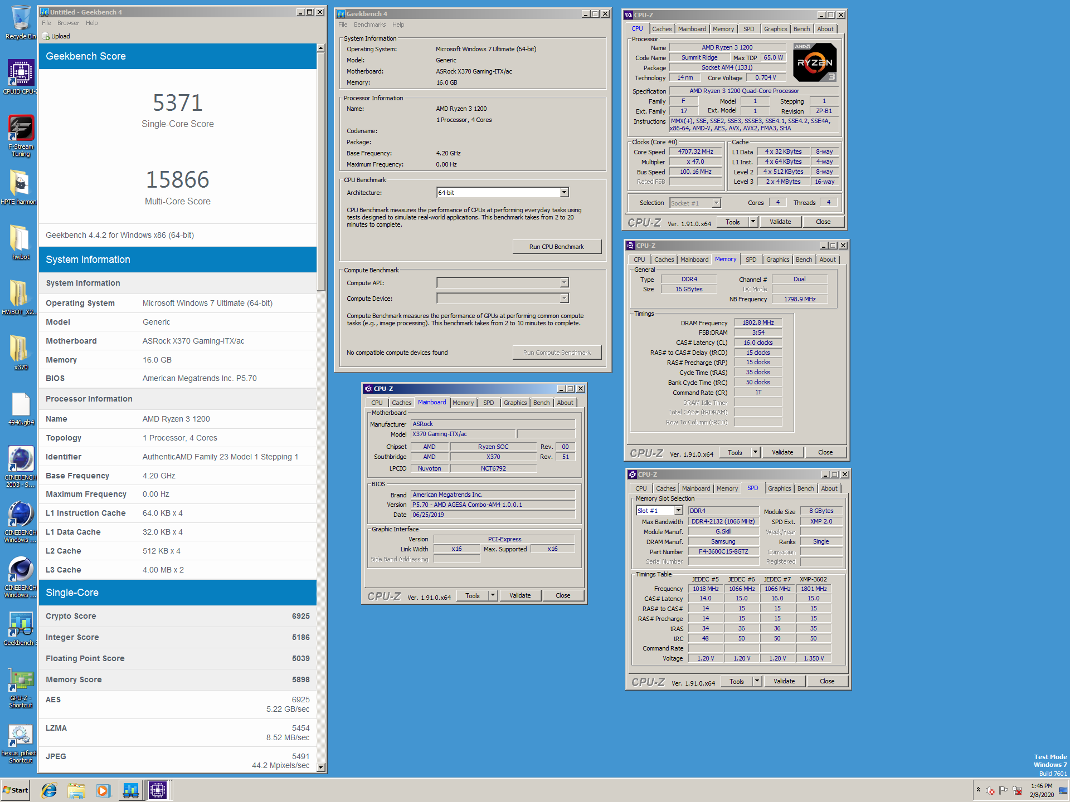This screenshot has height=802, width=1070.
Task: Open the Recycle Bin desktop icon
Action: pos(20,22)
